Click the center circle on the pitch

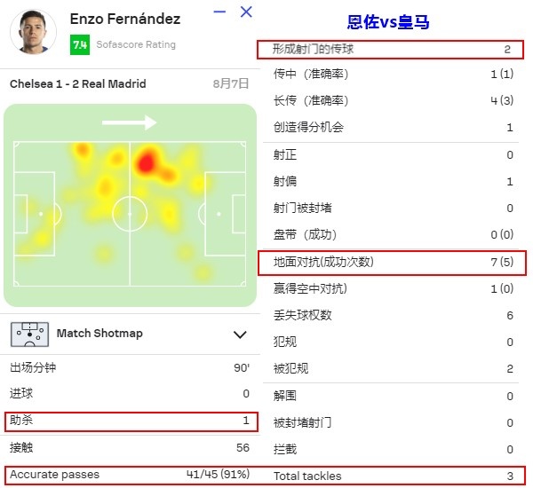pos(130,214)
